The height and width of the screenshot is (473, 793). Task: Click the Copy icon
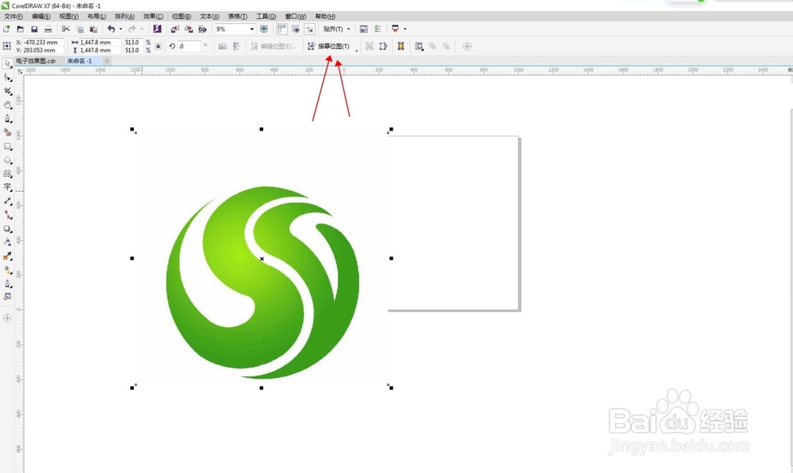[x=79, y=29]
